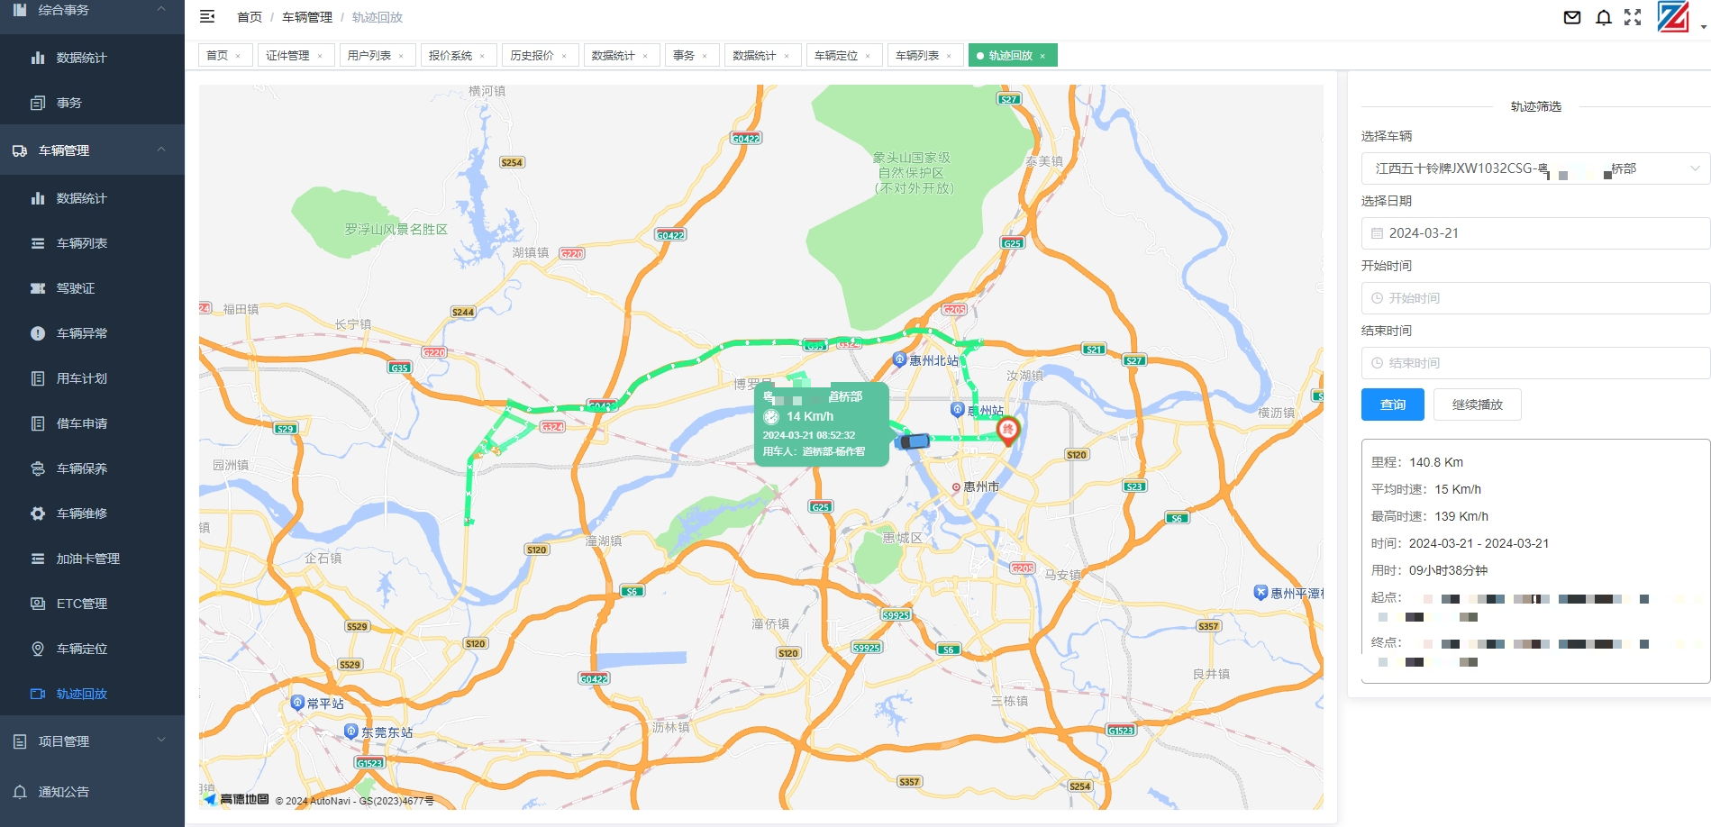
Task: Click the ETC管理 icon
Action: [x=38, y=604]
